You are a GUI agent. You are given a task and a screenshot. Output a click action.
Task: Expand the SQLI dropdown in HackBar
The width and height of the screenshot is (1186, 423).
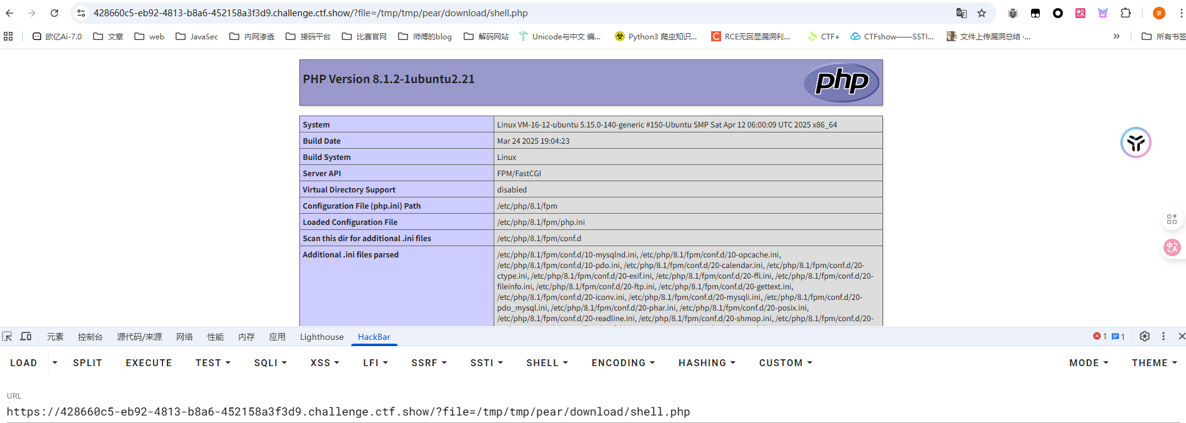click(x=270, y=363)
